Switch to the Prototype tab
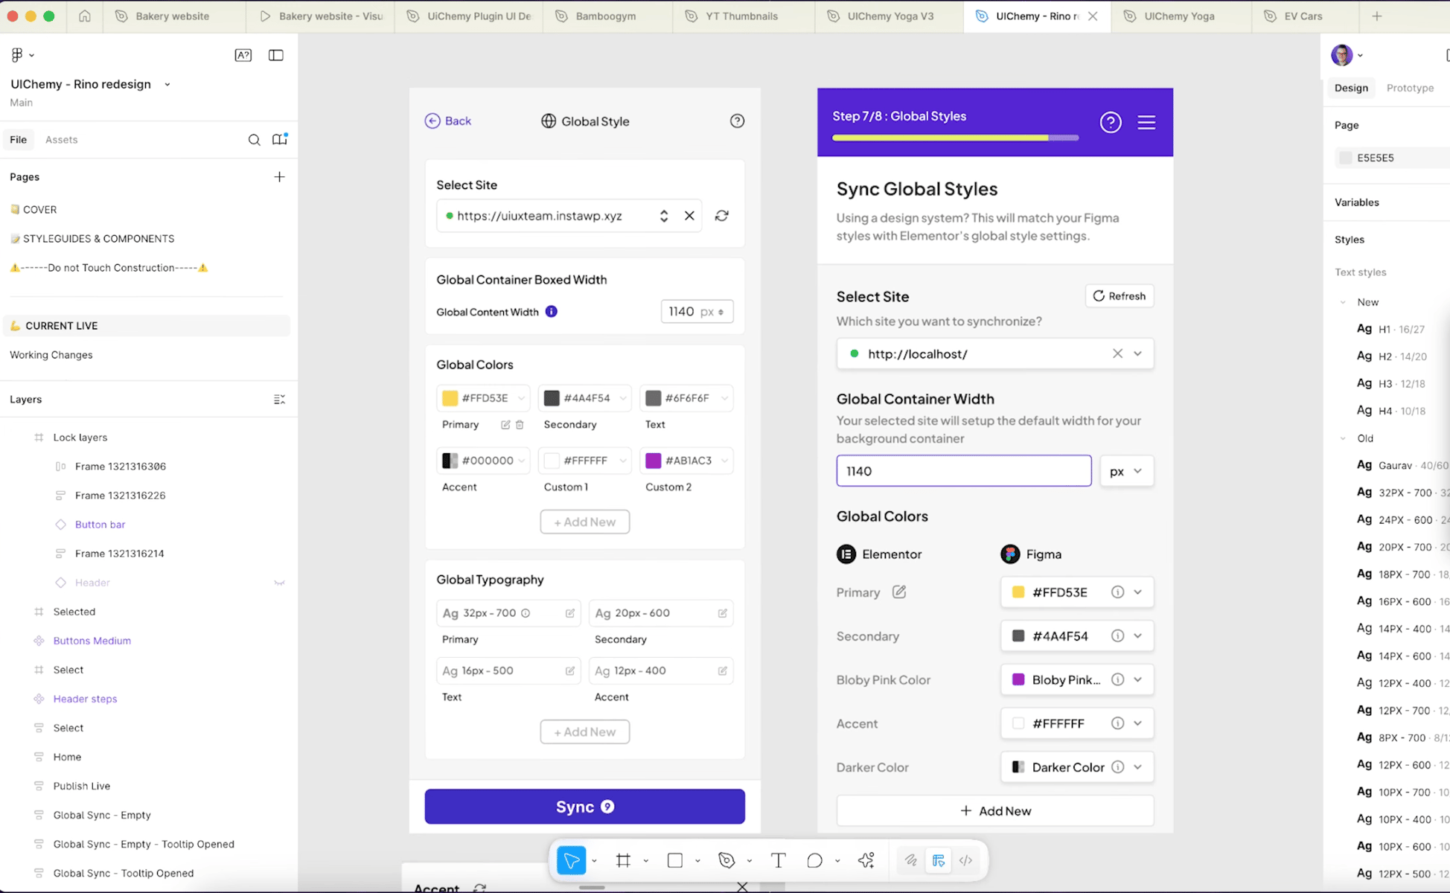 click(1410, 87)
